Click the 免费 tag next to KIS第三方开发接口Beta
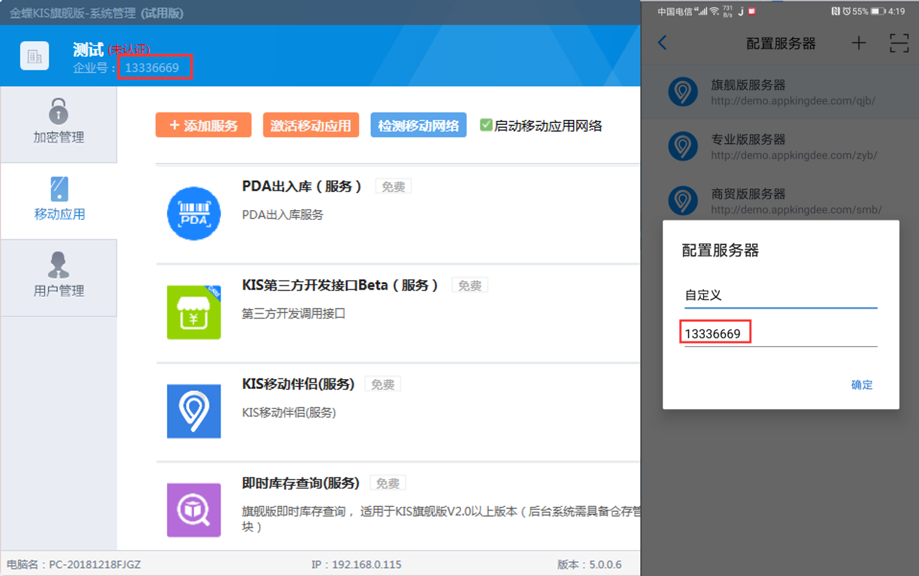Image resolution: width=919 pixels, height=576 pixels. point(470,286)
